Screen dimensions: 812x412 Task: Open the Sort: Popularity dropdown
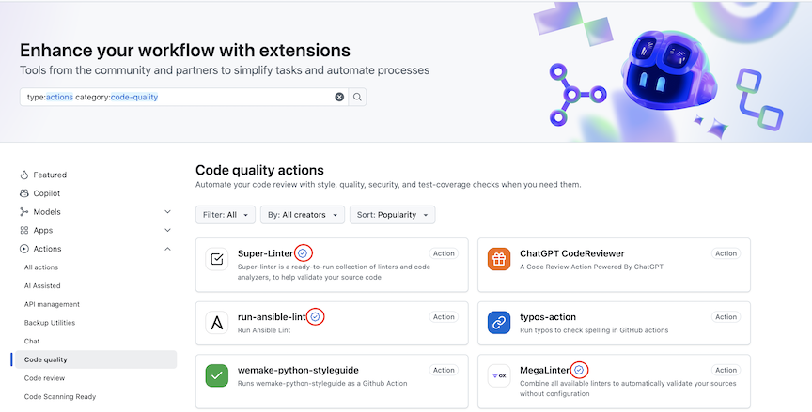click(393, 215)
